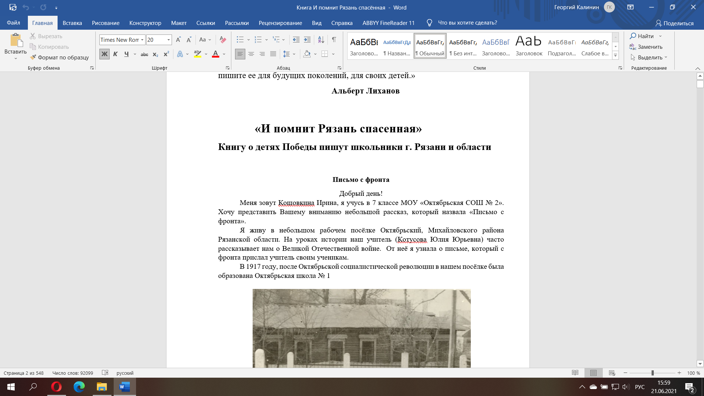Screen dimensions: 704x396
Task: Click the zoom slider handle
Action: [x=653, y=373]
